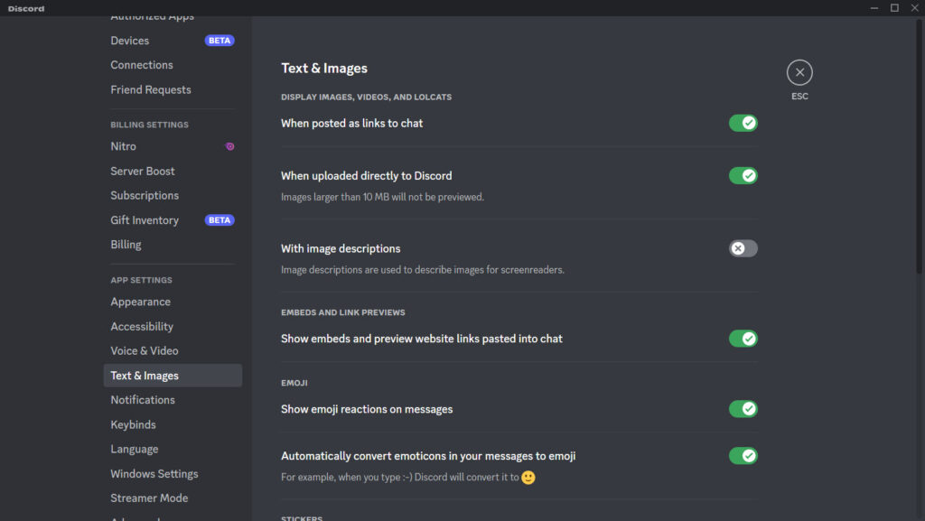925x521 pixels.
Task: Open the Connections settings page
Action: (x=142, y=65)
